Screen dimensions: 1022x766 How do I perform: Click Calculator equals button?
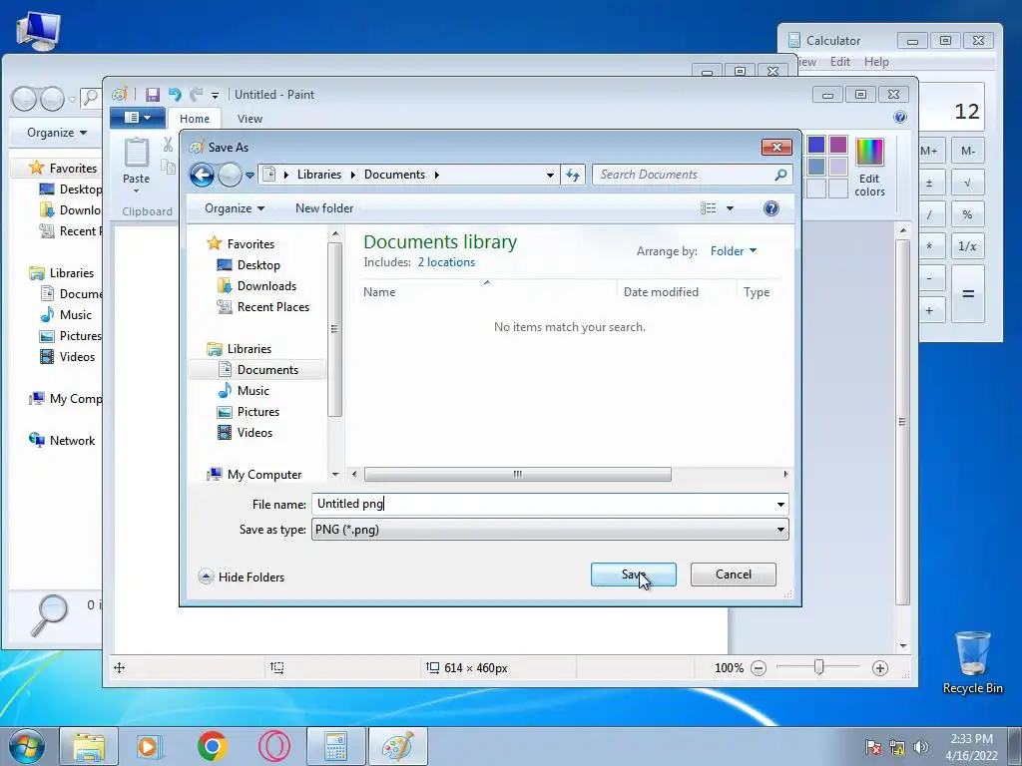click(x=968, y=294)
